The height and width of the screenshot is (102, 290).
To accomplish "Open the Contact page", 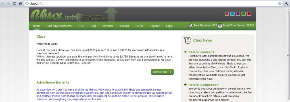I will [x=124, y=26].
